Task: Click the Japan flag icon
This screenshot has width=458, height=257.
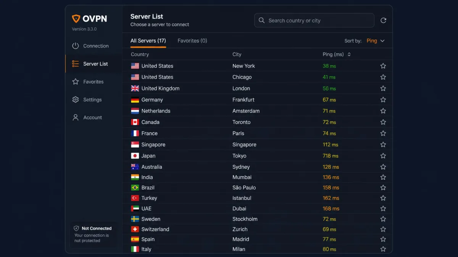Action: coord(135,156)
